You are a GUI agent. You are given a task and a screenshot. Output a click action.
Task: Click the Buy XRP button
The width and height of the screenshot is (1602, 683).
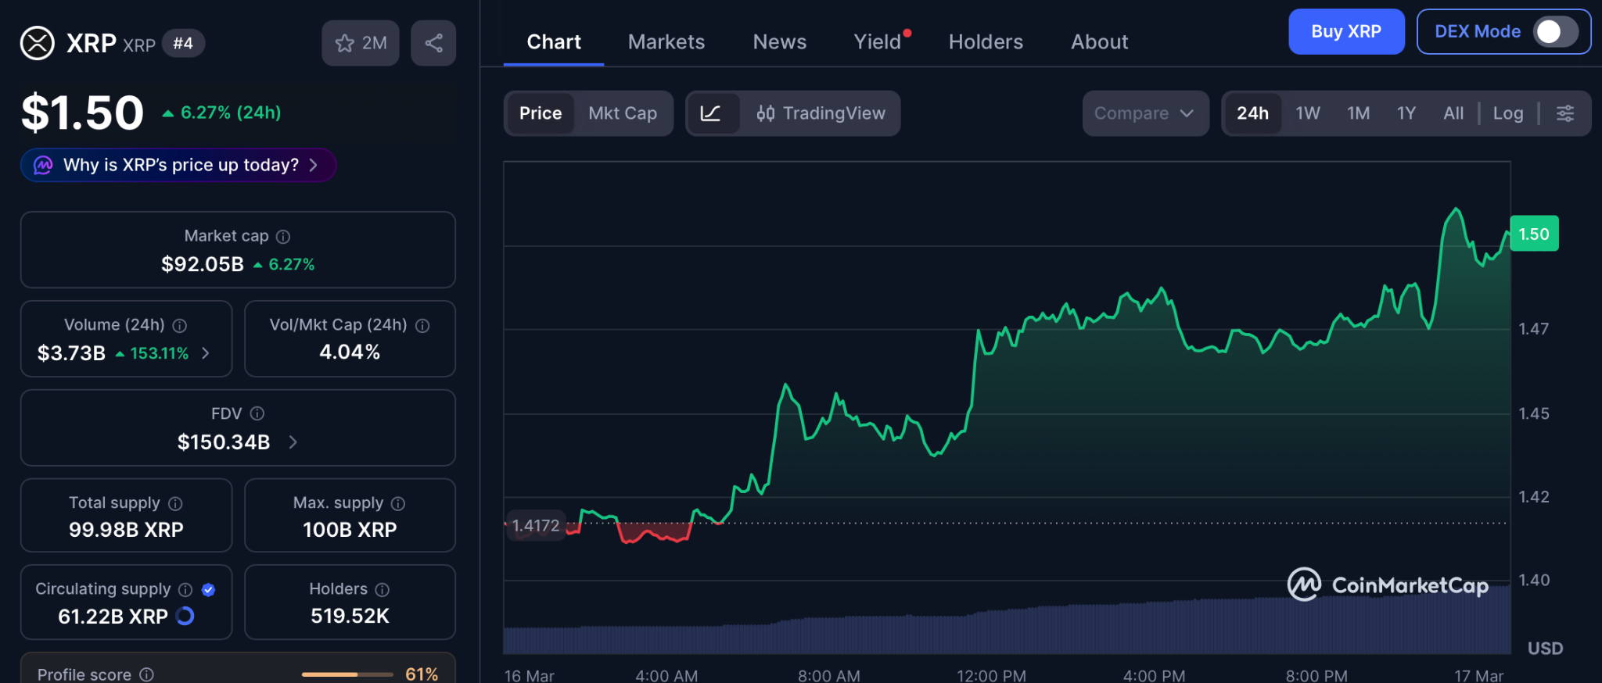pos(1345,32)
